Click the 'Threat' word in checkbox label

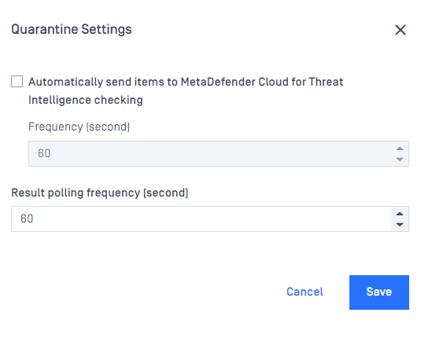326,82
